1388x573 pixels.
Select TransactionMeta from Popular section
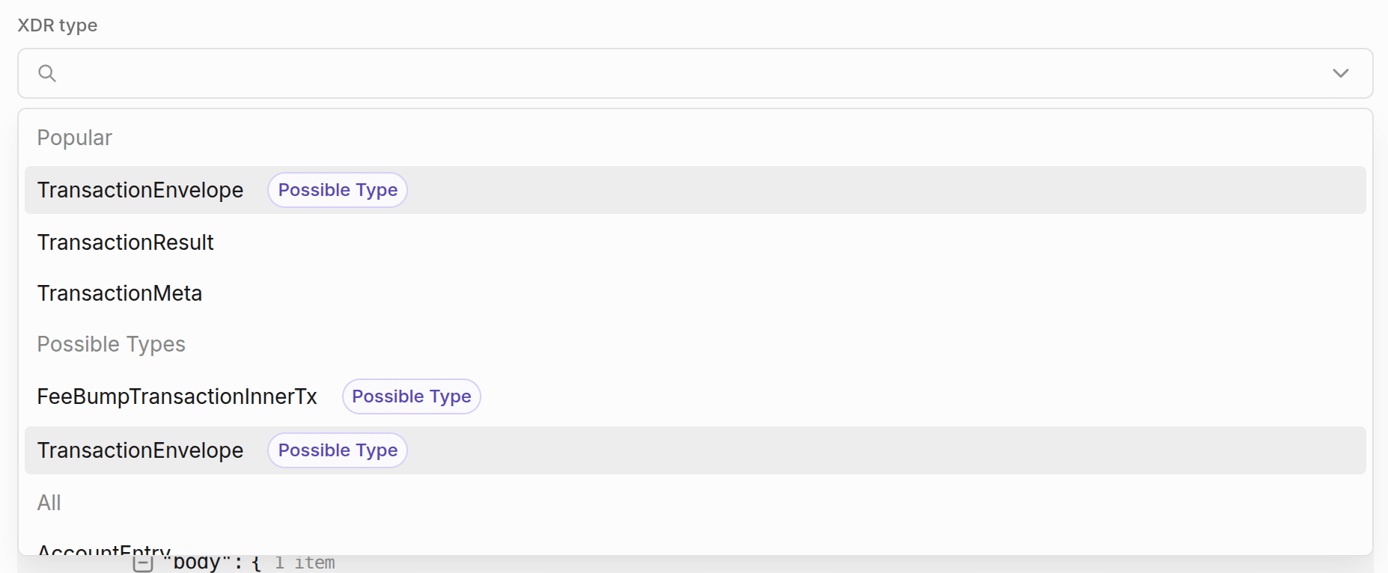coord(120,292)
